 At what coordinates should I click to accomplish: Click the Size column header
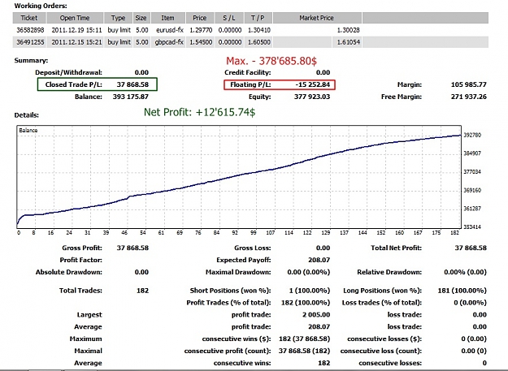(141, 18)
